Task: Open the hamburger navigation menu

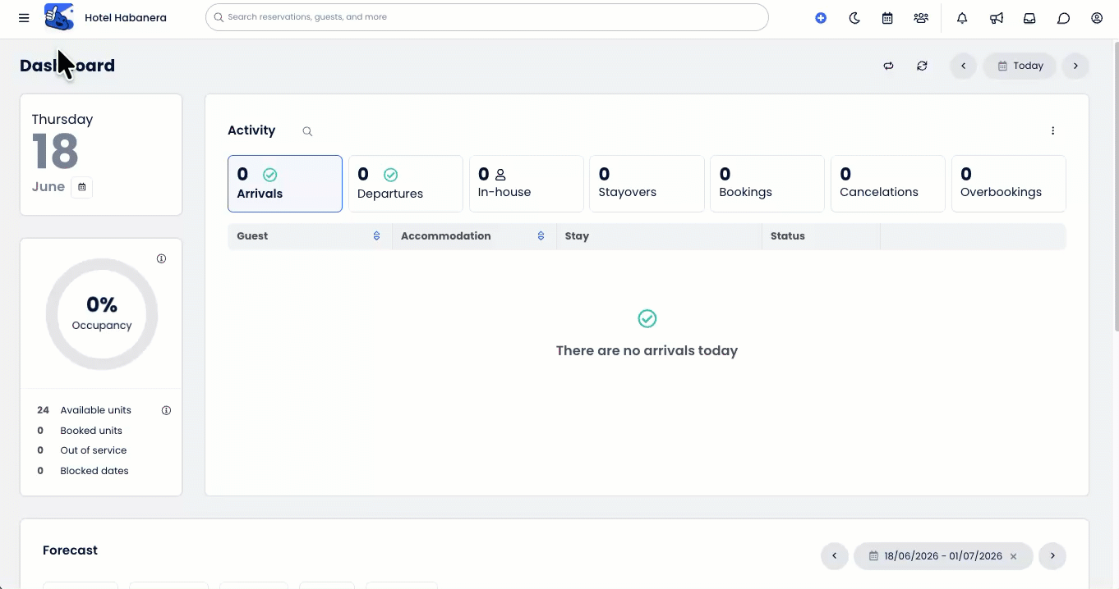Action: pyautogui.click(x=24, y=17)
